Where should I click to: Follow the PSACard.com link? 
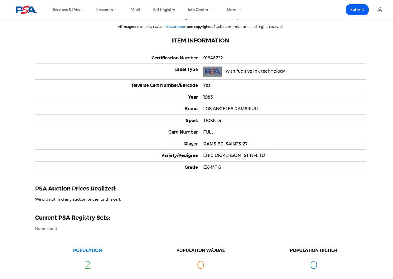175,27
